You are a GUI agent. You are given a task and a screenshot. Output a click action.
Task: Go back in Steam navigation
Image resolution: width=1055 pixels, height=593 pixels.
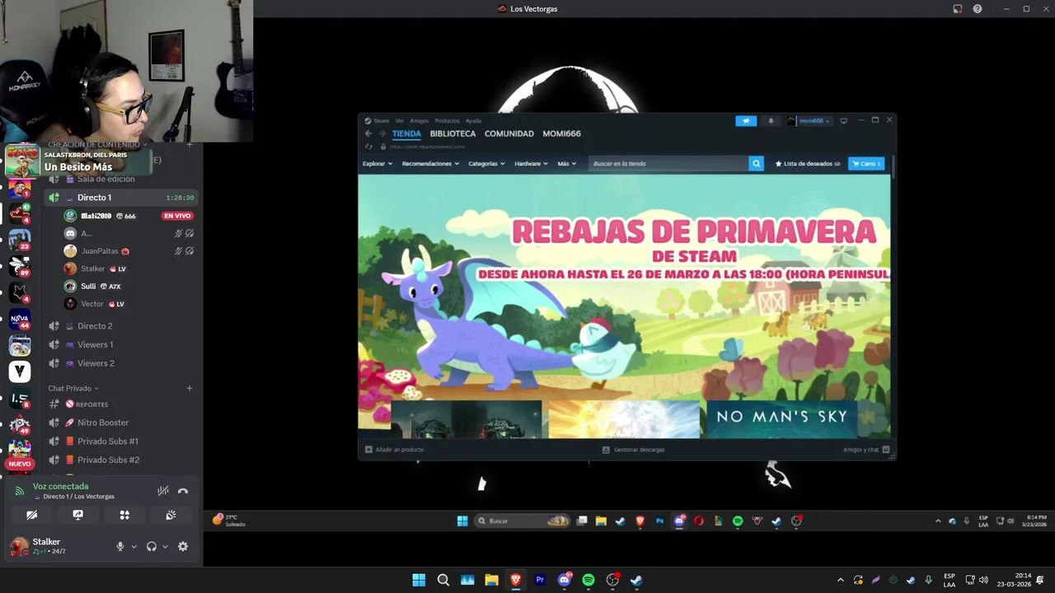tap(368, 133)
